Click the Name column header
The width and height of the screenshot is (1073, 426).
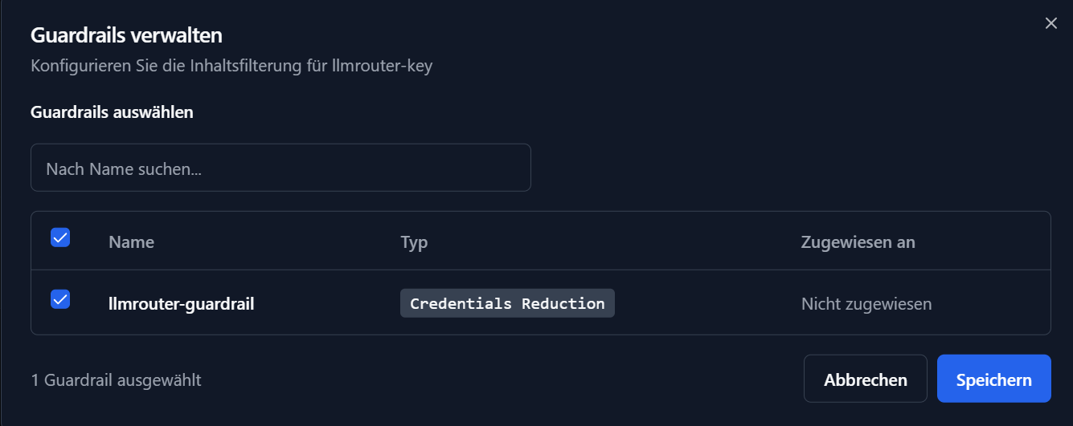click(x=131, y=241)
